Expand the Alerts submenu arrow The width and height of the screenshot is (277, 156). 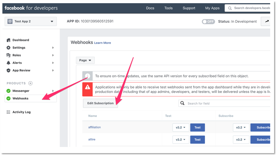point(53,63)
